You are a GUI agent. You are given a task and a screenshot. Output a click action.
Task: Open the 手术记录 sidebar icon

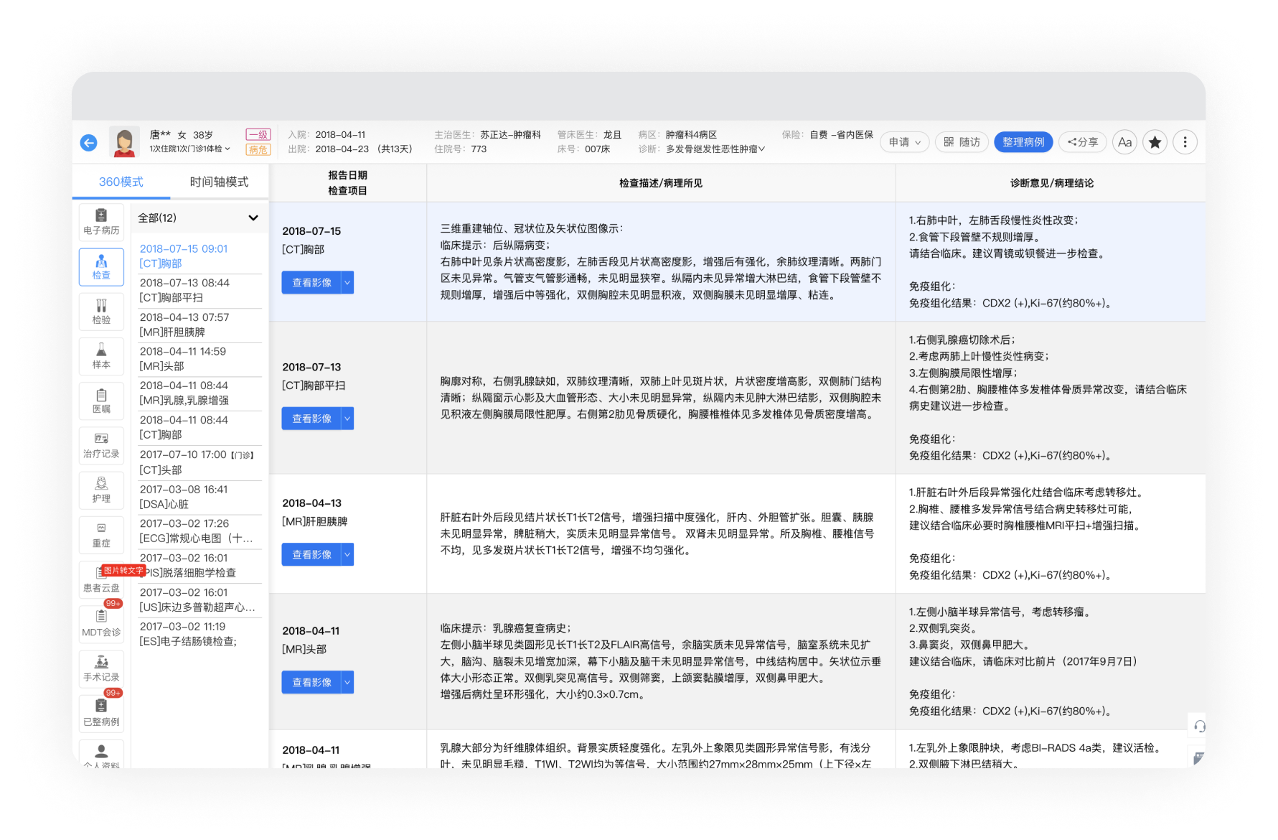pyautogui.click(x=101, y=668)
